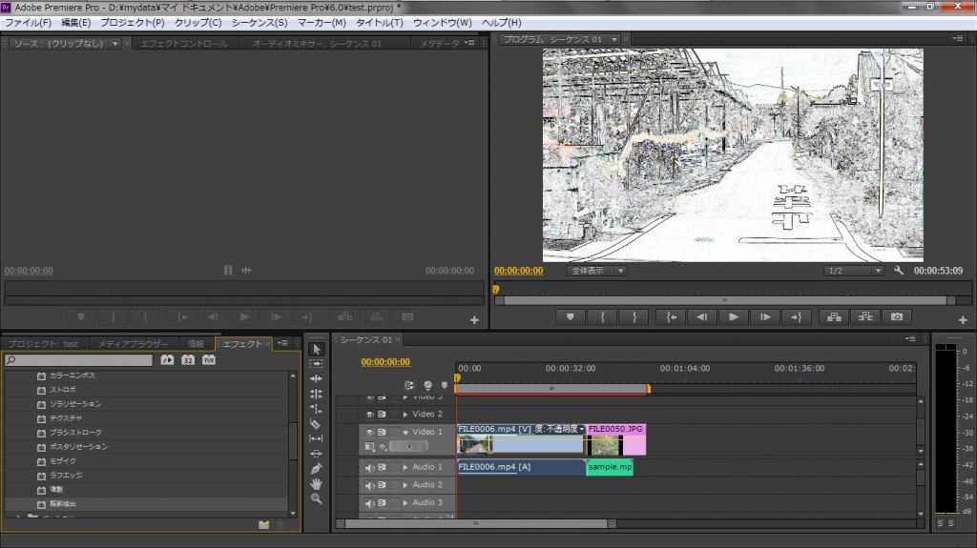Play sequence in Program monitor
Image resolution: width=977 pixels, height=548 pixels.
pyautogui.click(x=734, y=317)
